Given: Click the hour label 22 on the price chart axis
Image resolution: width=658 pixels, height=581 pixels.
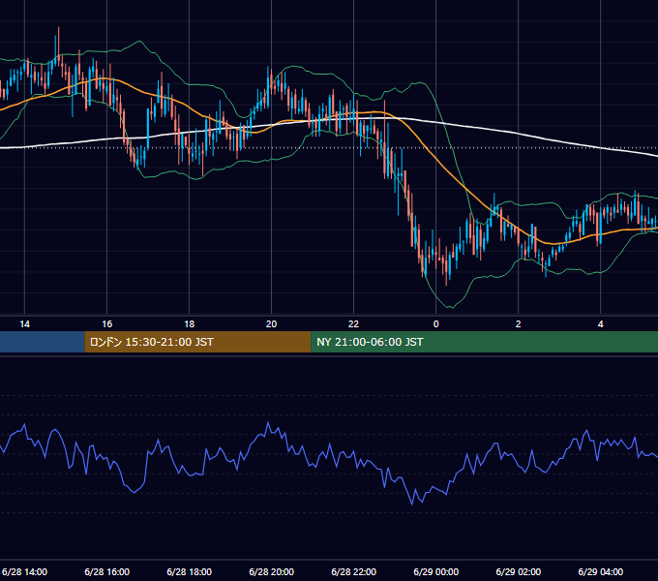Looking at the screenshot, I should (354, 324).
